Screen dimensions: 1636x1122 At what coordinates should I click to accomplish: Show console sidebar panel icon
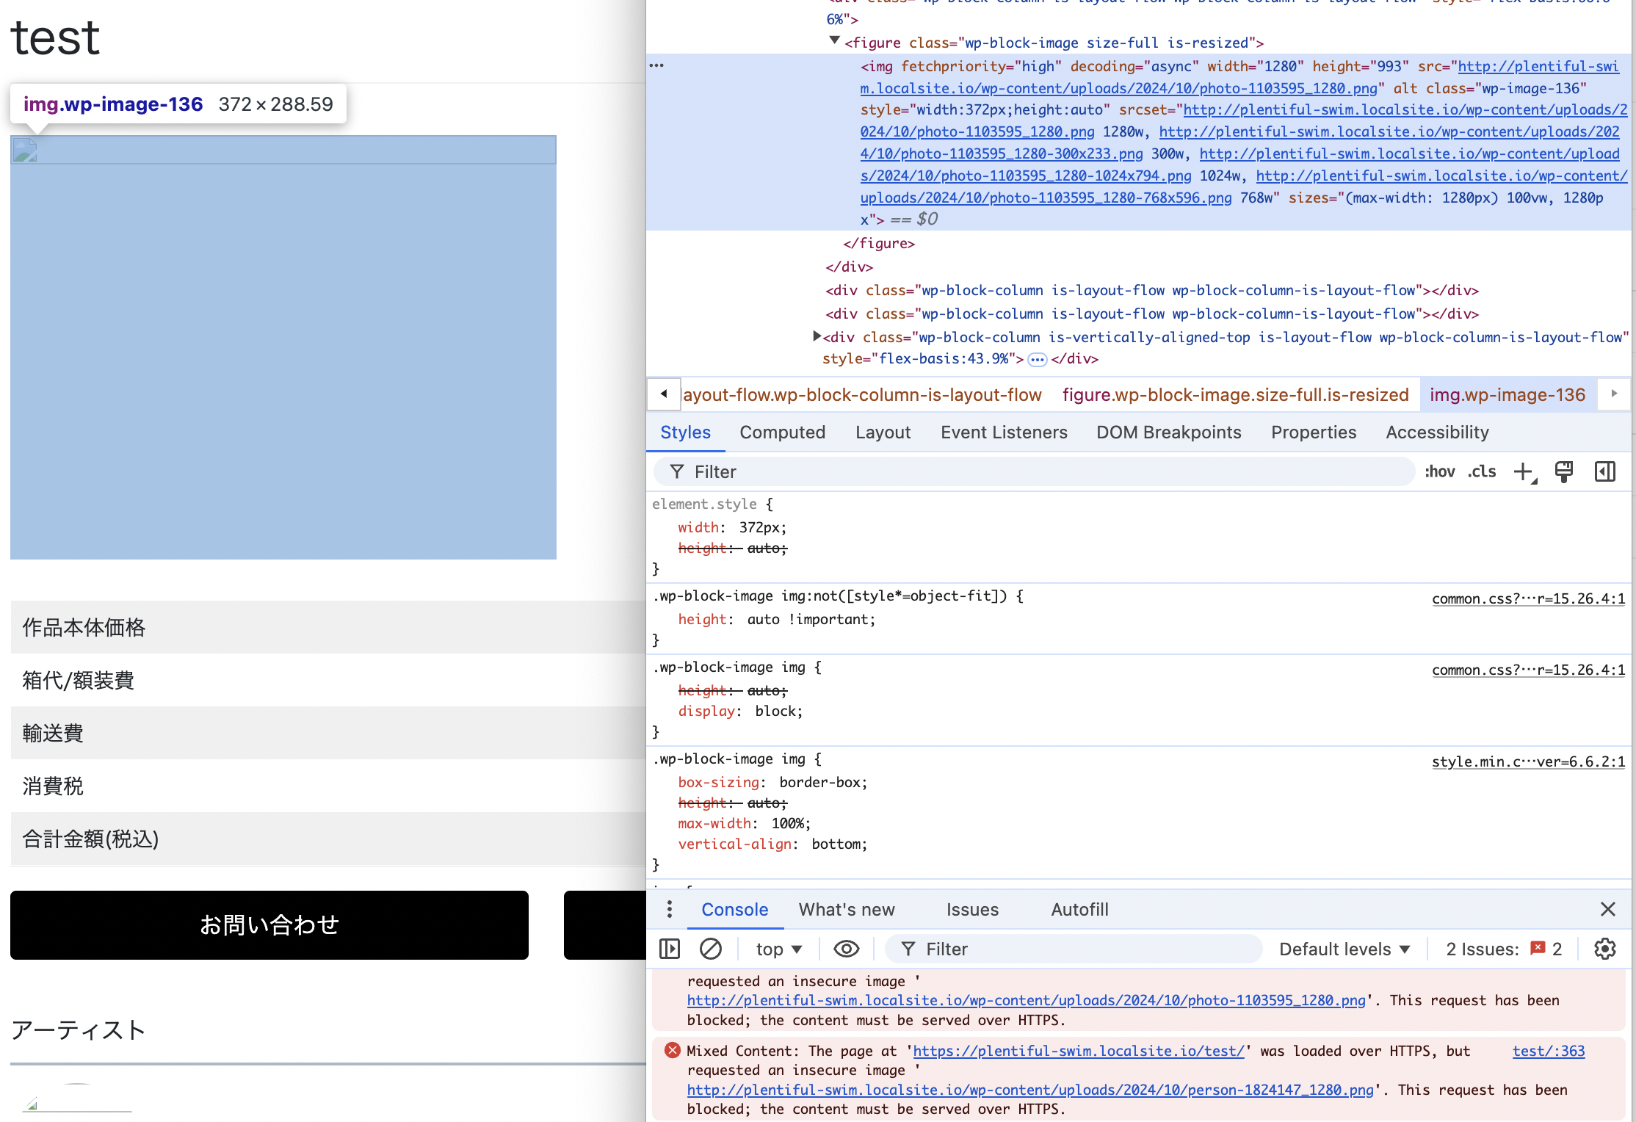(x=670, y=949)
